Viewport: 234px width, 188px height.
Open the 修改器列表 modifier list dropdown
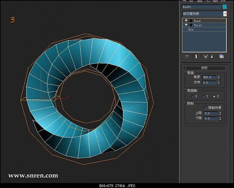tap(225, 14)
